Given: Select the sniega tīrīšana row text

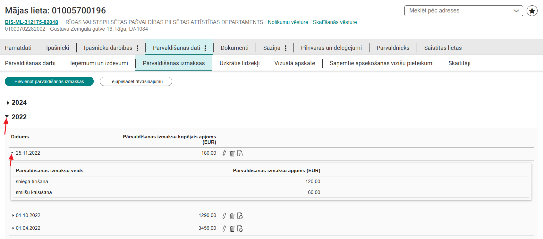Looking at the screenshot, I should point(32,181).
